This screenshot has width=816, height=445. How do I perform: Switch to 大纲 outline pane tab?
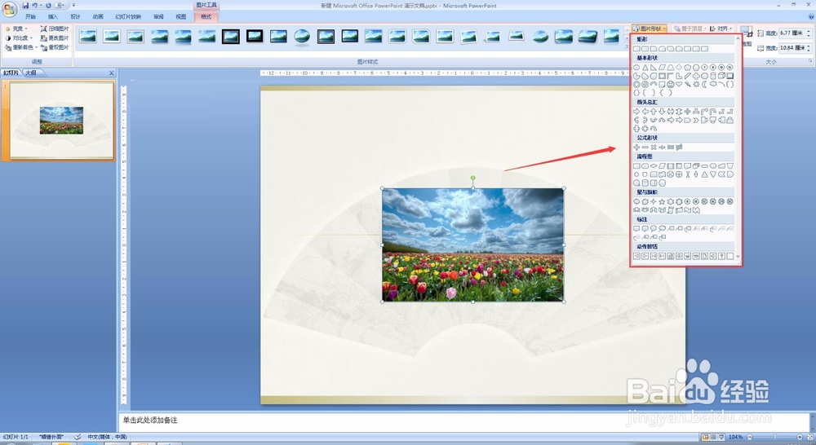(31, 73)
